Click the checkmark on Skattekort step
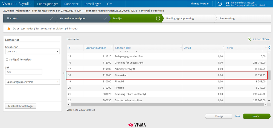This screenshot has height=128, width=273. pos(51,18)
